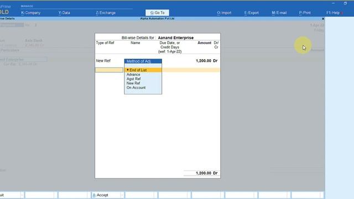Open the E: Export menu
Viewport: 354px width, 199px height.
click(251, 13)
